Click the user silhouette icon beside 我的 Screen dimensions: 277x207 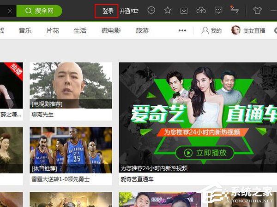[205, 31]
